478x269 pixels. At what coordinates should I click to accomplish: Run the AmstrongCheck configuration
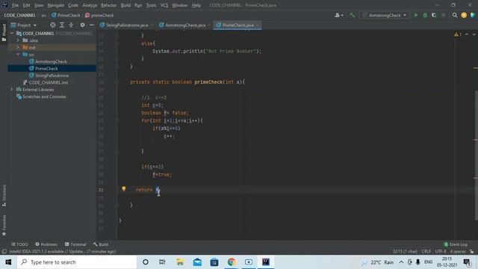pyautogui.click(x=416, y=15)
